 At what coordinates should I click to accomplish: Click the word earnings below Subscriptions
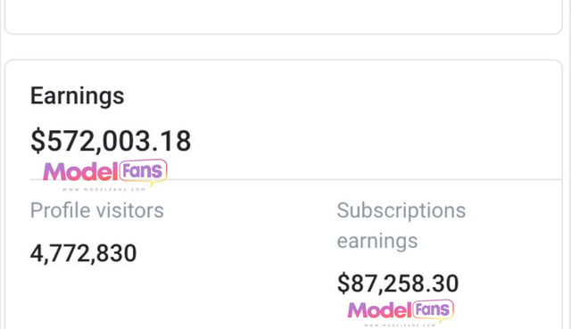377,241
